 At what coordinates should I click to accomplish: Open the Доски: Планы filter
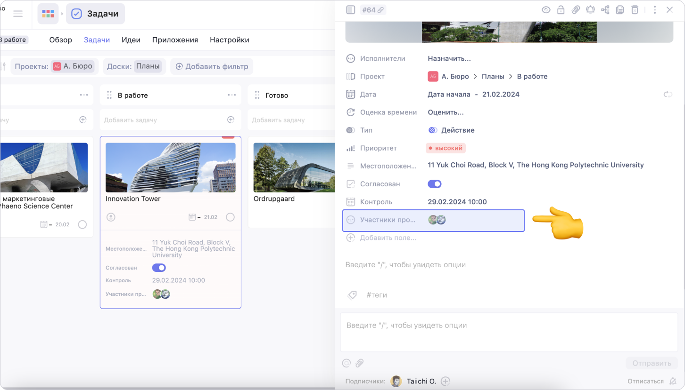134,66
